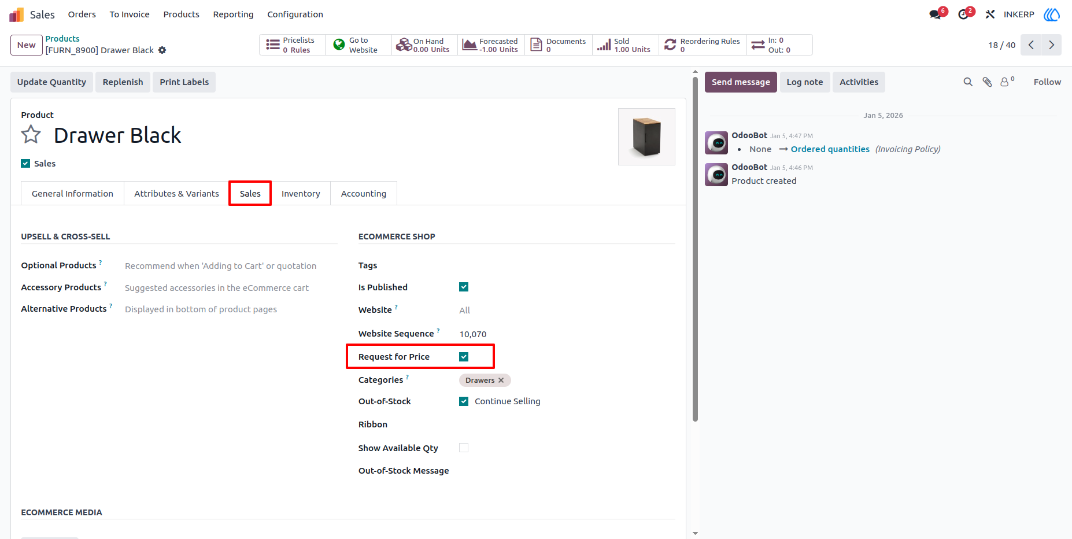Toggle Is Published checkbox

tap(464, 287)
